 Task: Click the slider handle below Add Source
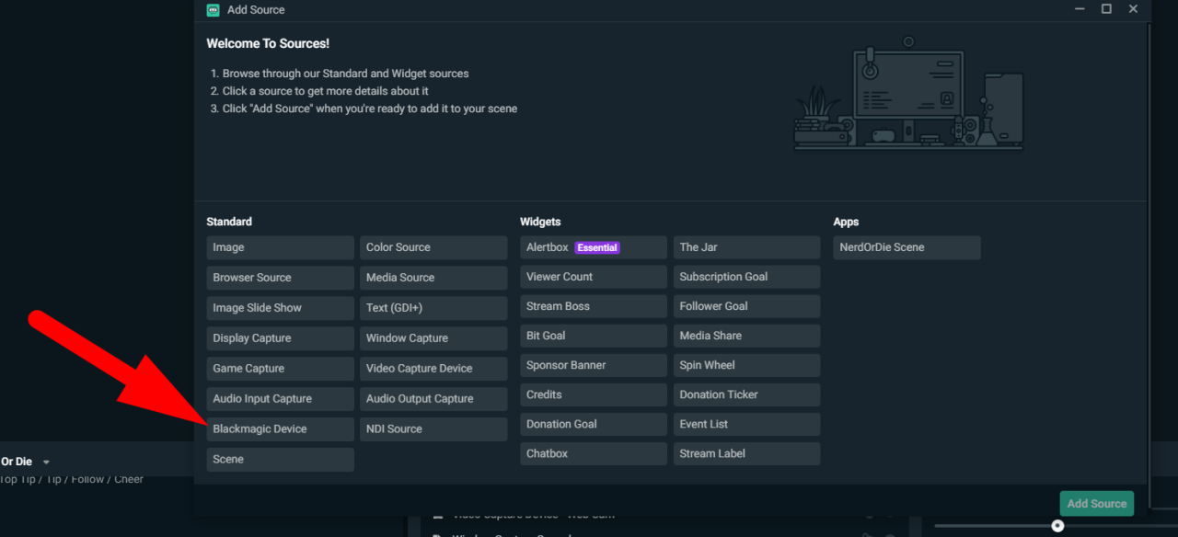click(x=1057, y=526)
